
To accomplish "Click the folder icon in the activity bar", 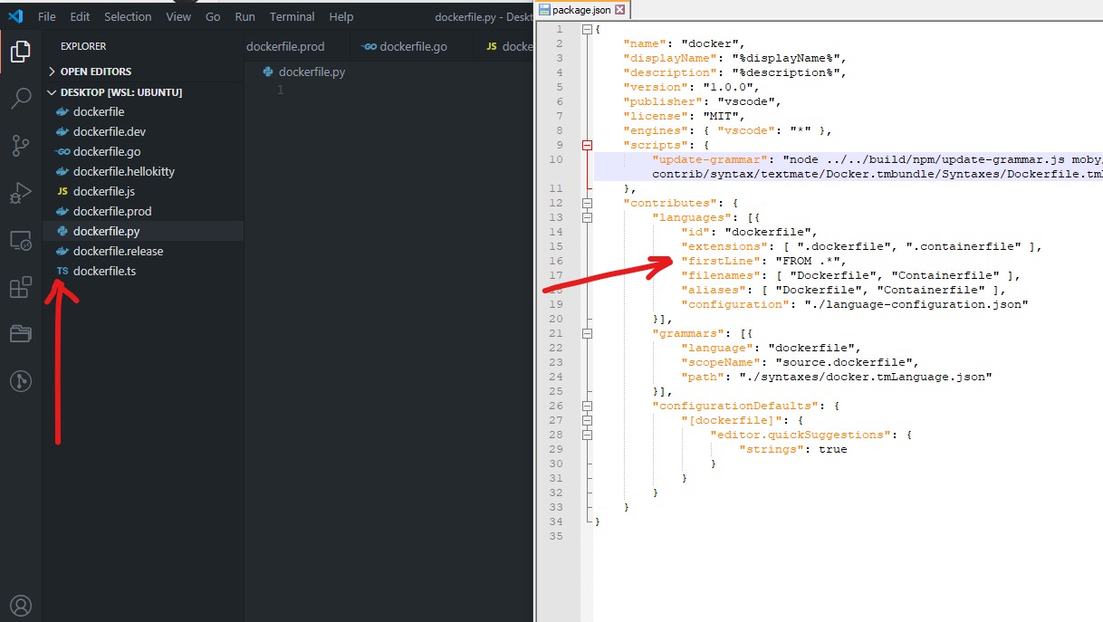I will pos(20,334).
